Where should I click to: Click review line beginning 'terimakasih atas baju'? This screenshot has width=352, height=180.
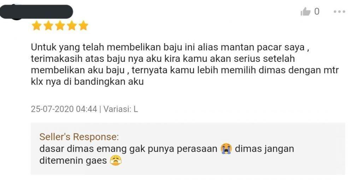click(x=163, y=59)
